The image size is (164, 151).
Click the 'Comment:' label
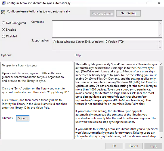[38, 22]
